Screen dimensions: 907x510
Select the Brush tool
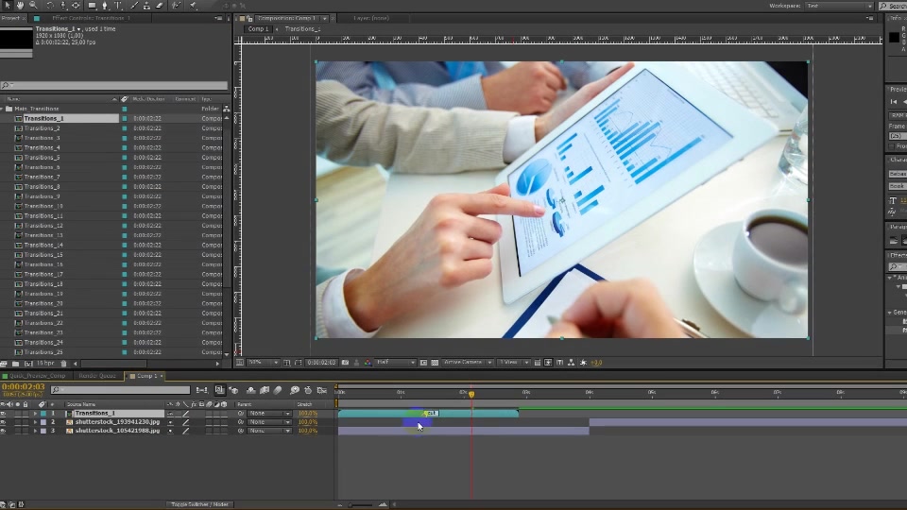coord(135,6)
